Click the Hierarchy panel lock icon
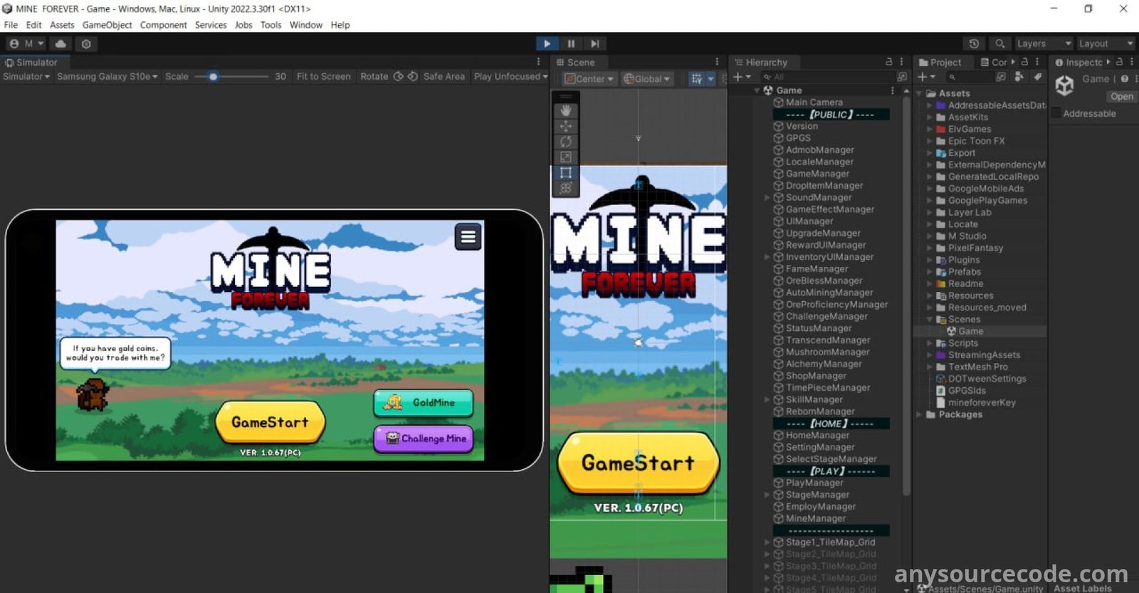This screenshot has width=1139, height=593. (888, 62)
